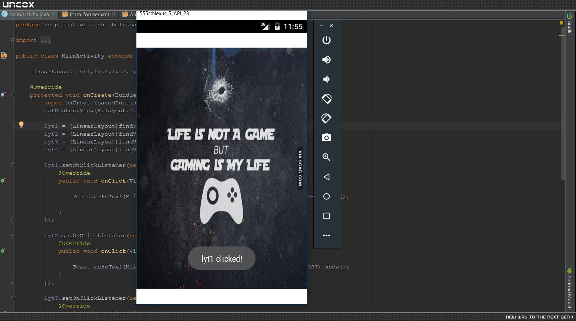Collapse the lyt2.setOnClickListener fold marker
The height and width of the screenshot is (321, 576).
[x=13, y=235]
